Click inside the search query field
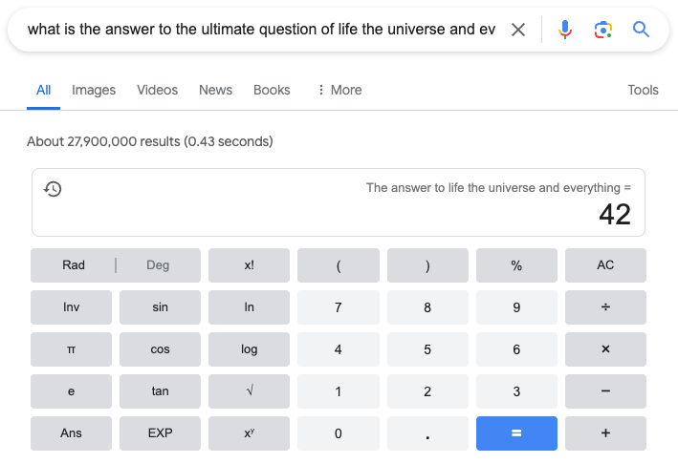This screenshot has width=678, height=464. pyautogui.click(x=260, y=30)
